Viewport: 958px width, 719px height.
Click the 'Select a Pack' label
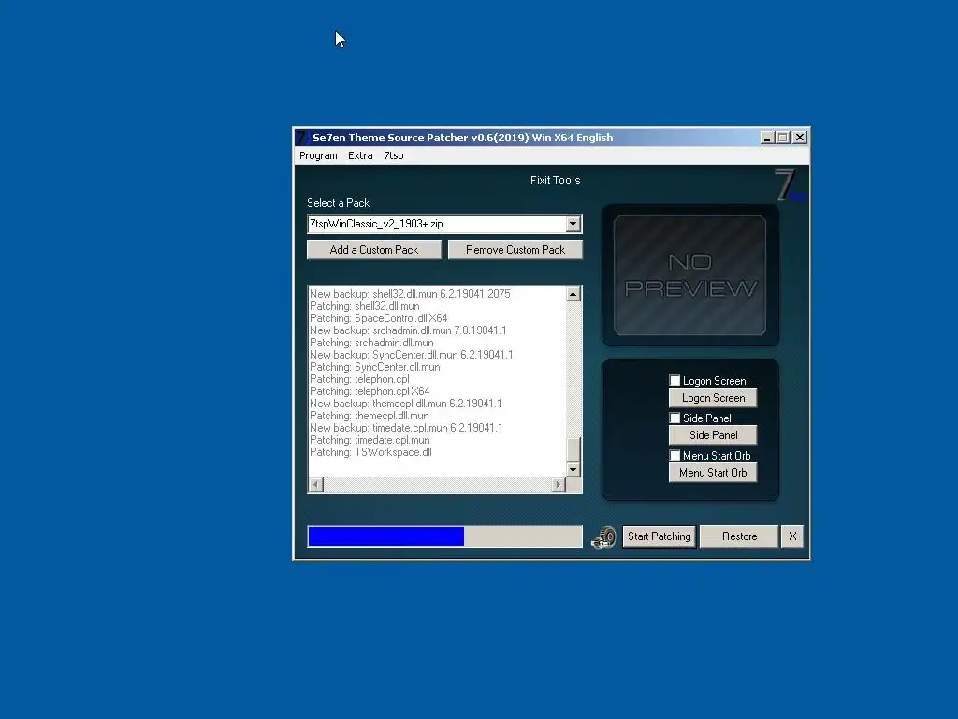pos(338,203)
